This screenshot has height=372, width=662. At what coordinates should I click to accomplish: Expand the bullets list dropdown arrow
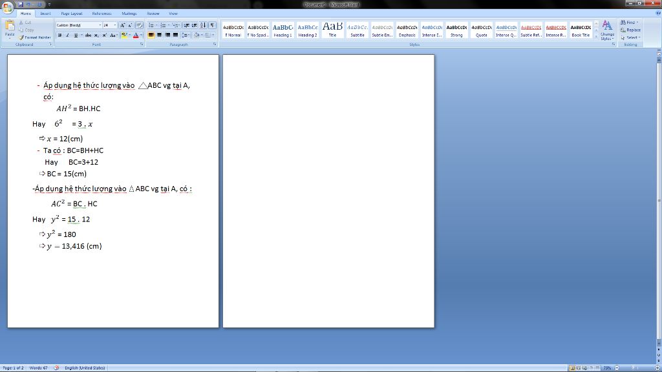[156, 25]
